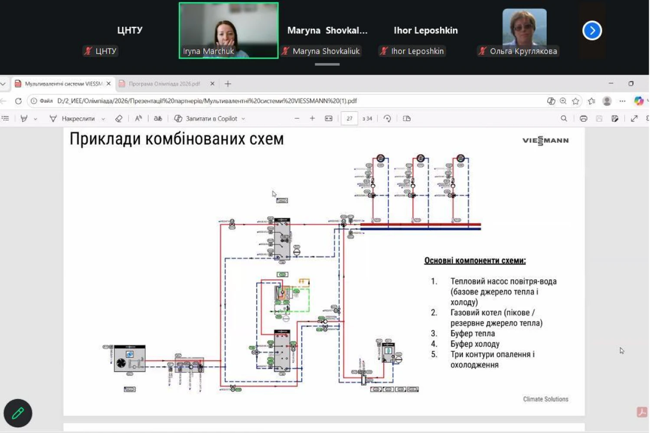The height and width of the screenshot is (433, 650).
Task: Open the table of contents icon
Action: tap(5, 119)
